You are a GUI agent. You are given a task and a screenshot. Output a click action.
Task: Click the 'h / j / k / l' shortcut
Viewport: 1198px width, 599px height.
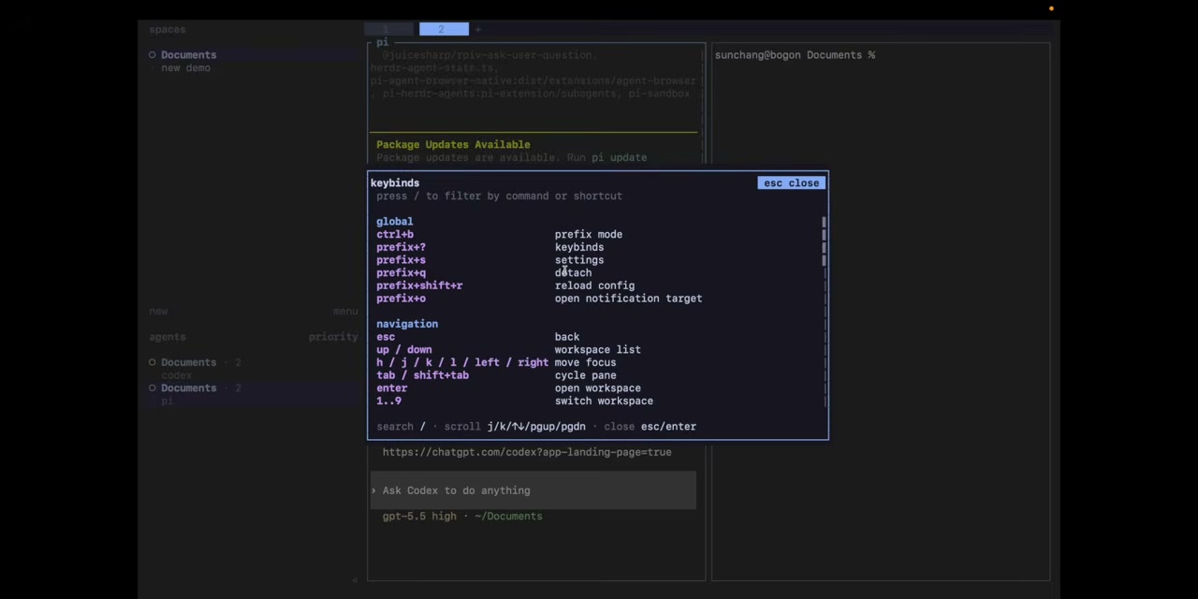click(x=462, y=362)
